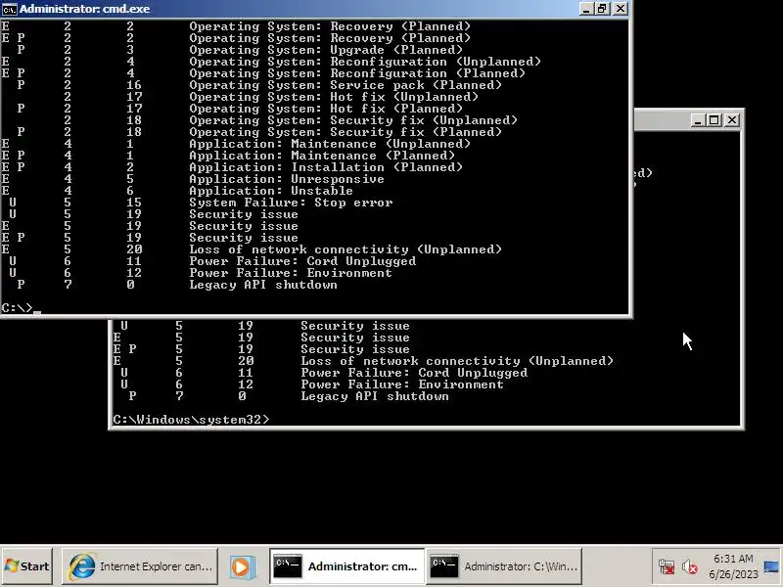
Task: Maximize the background command prompt window
Action: [x=714, y=119]
